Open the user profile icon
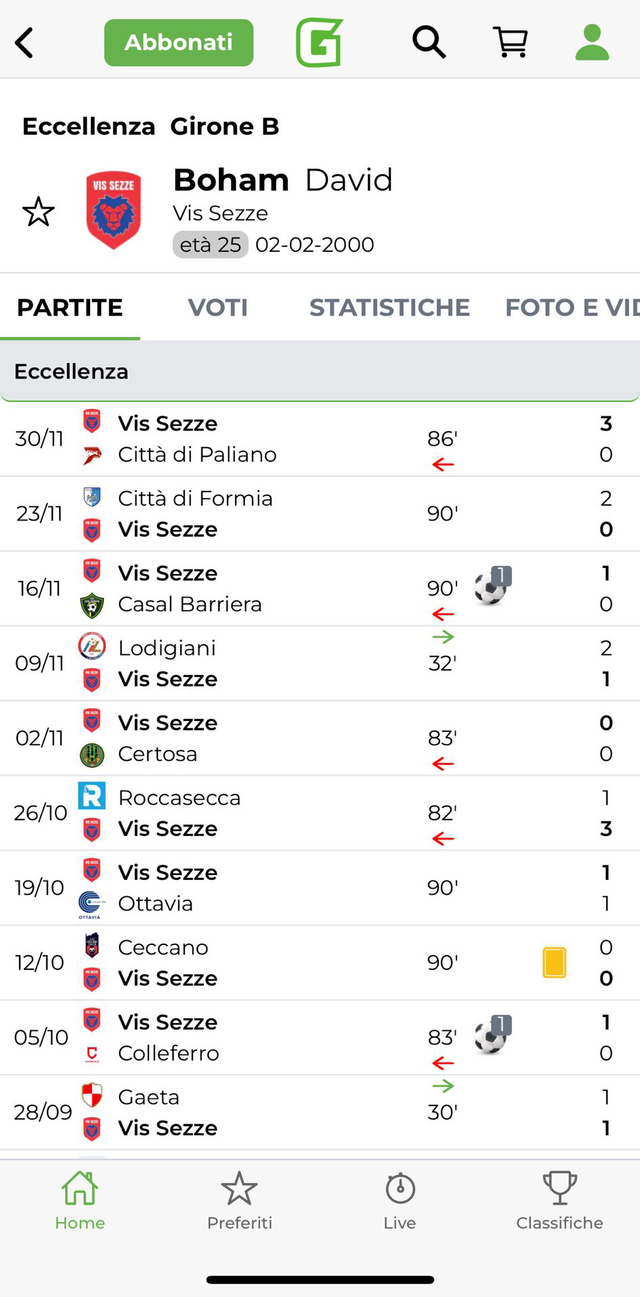The image size is (640, 1297). 592,43
